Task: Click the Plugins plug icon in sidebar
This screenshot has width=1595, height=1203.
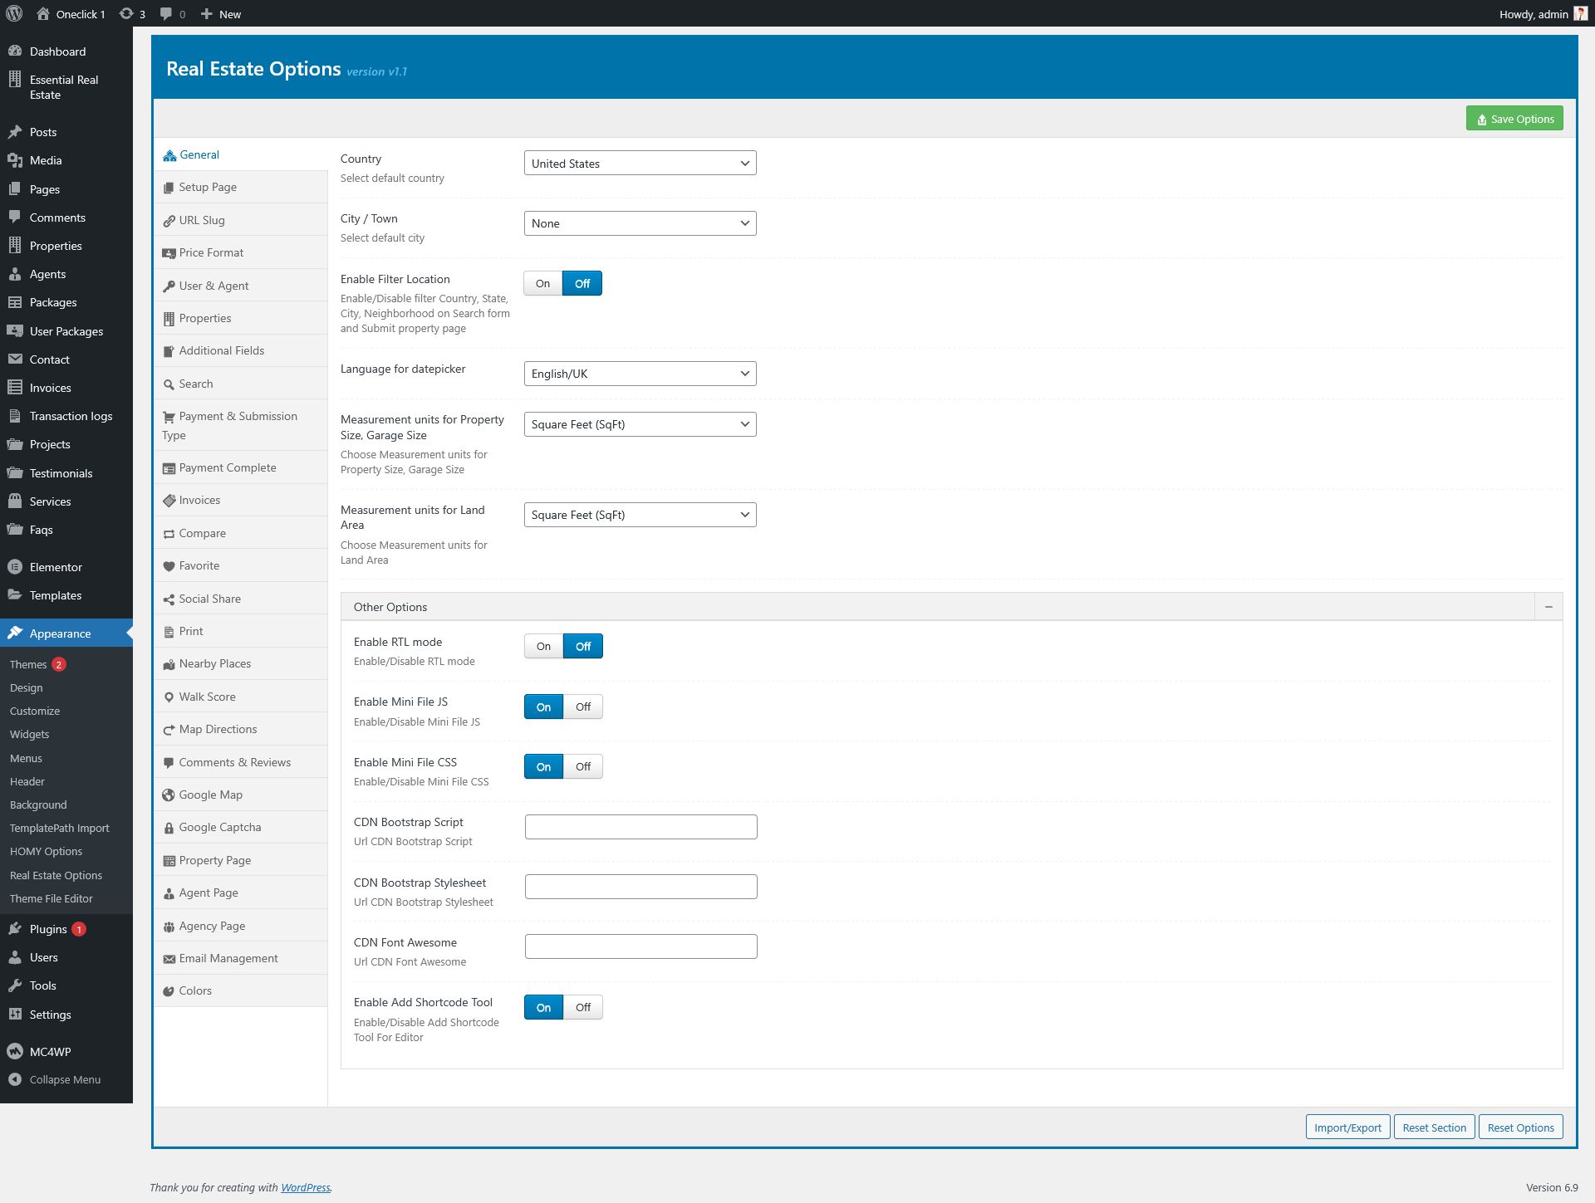Action: pyautogui.click(x=15, y=928)
